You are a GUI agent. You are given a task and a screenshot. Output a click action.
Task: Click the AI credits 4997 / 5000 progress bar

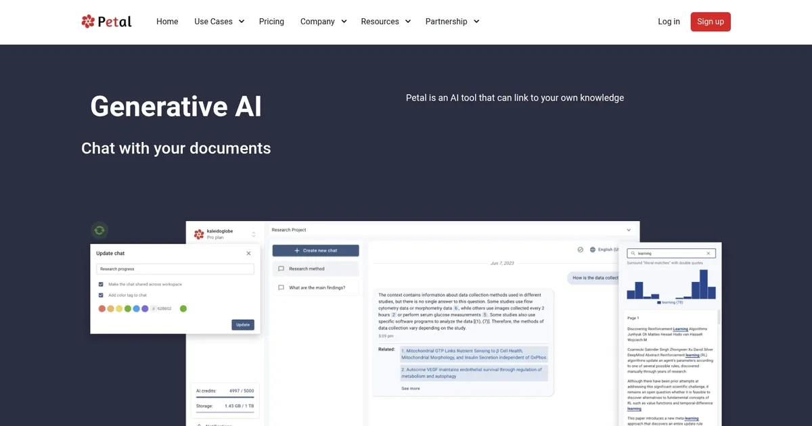[225, 397]
